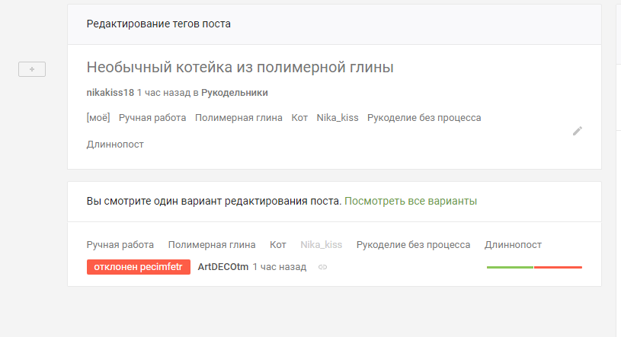
Task: Click the Длиннопост tag in the edit variant
Action: (x=513, y=245)
